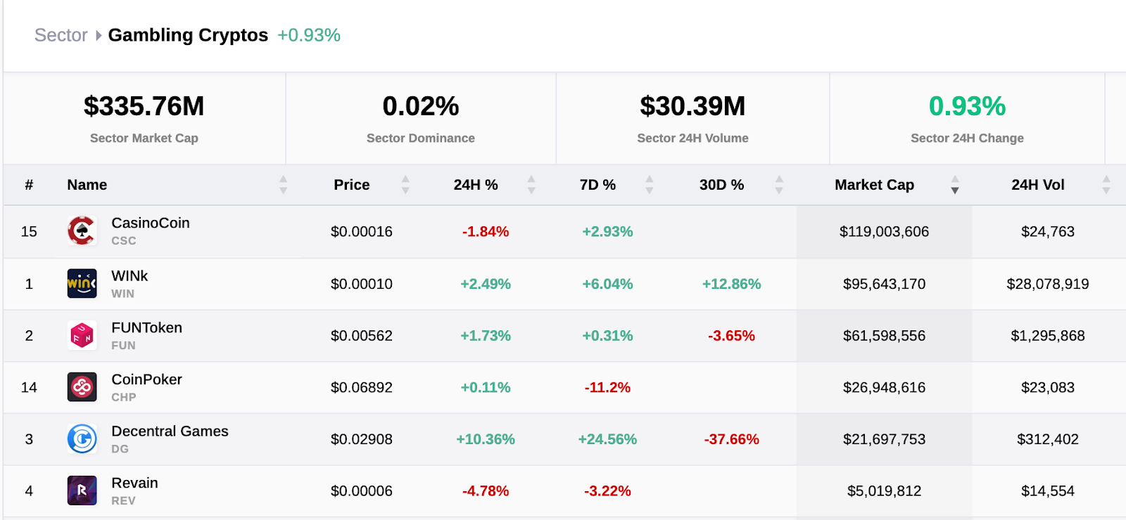1126x520 pixels.
Task: Toggle Market Cap sort arrows
Action: tap(955, 185)
